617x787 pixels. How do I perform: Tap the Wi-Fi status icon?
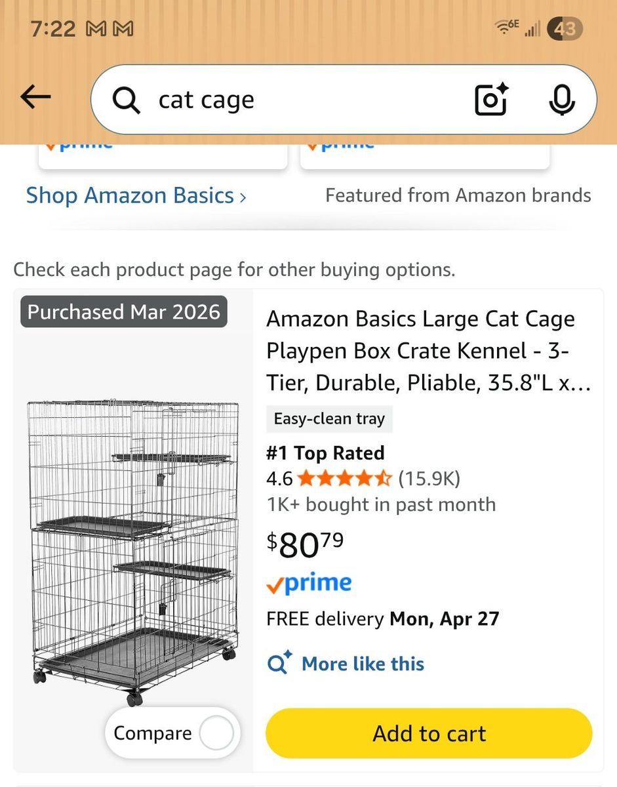tap(507, 28)
